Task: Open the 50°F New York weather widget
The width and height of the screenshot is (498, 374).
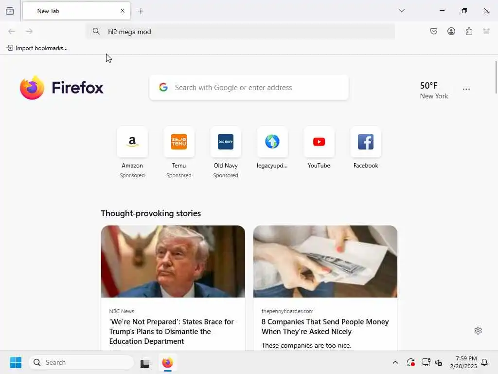Action: pyautogui.click(x=434, y=90)
